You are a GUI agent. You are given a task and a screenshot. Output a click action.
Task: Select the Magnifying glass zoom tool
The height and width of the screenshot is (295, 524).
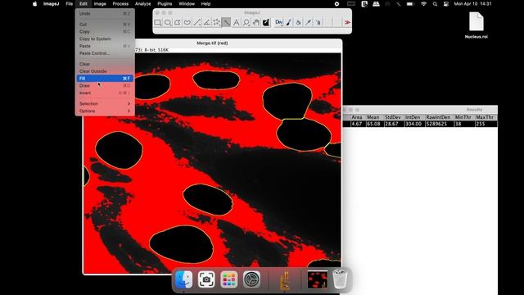coord(246,22)
